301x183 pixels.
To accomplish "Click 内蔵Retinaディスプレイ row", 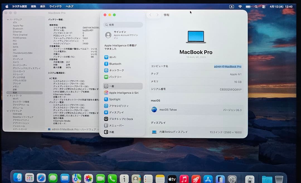I will coord(196,132).
